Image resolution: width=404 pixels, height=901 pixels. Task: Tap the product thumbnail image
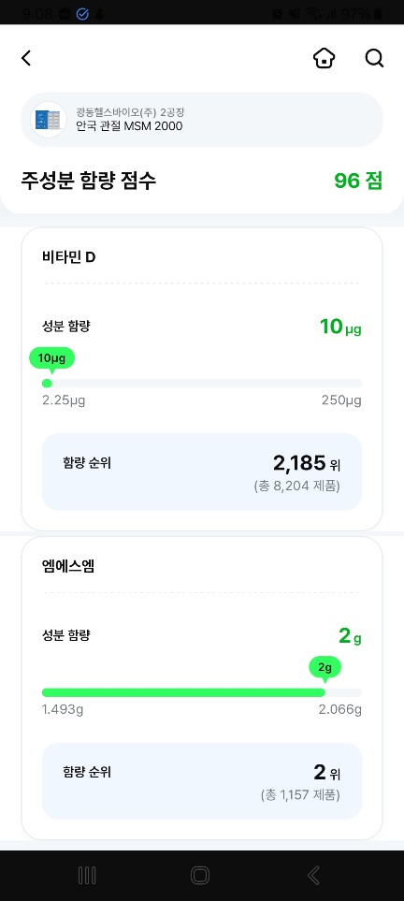tap(49, 120)
